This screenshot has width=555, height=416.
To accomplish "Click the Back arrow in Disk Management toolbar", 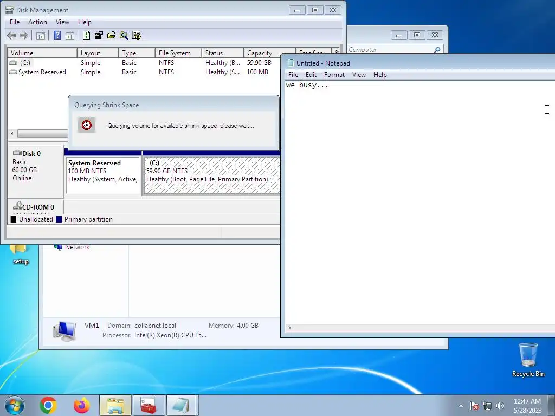I will click(11, 35).
